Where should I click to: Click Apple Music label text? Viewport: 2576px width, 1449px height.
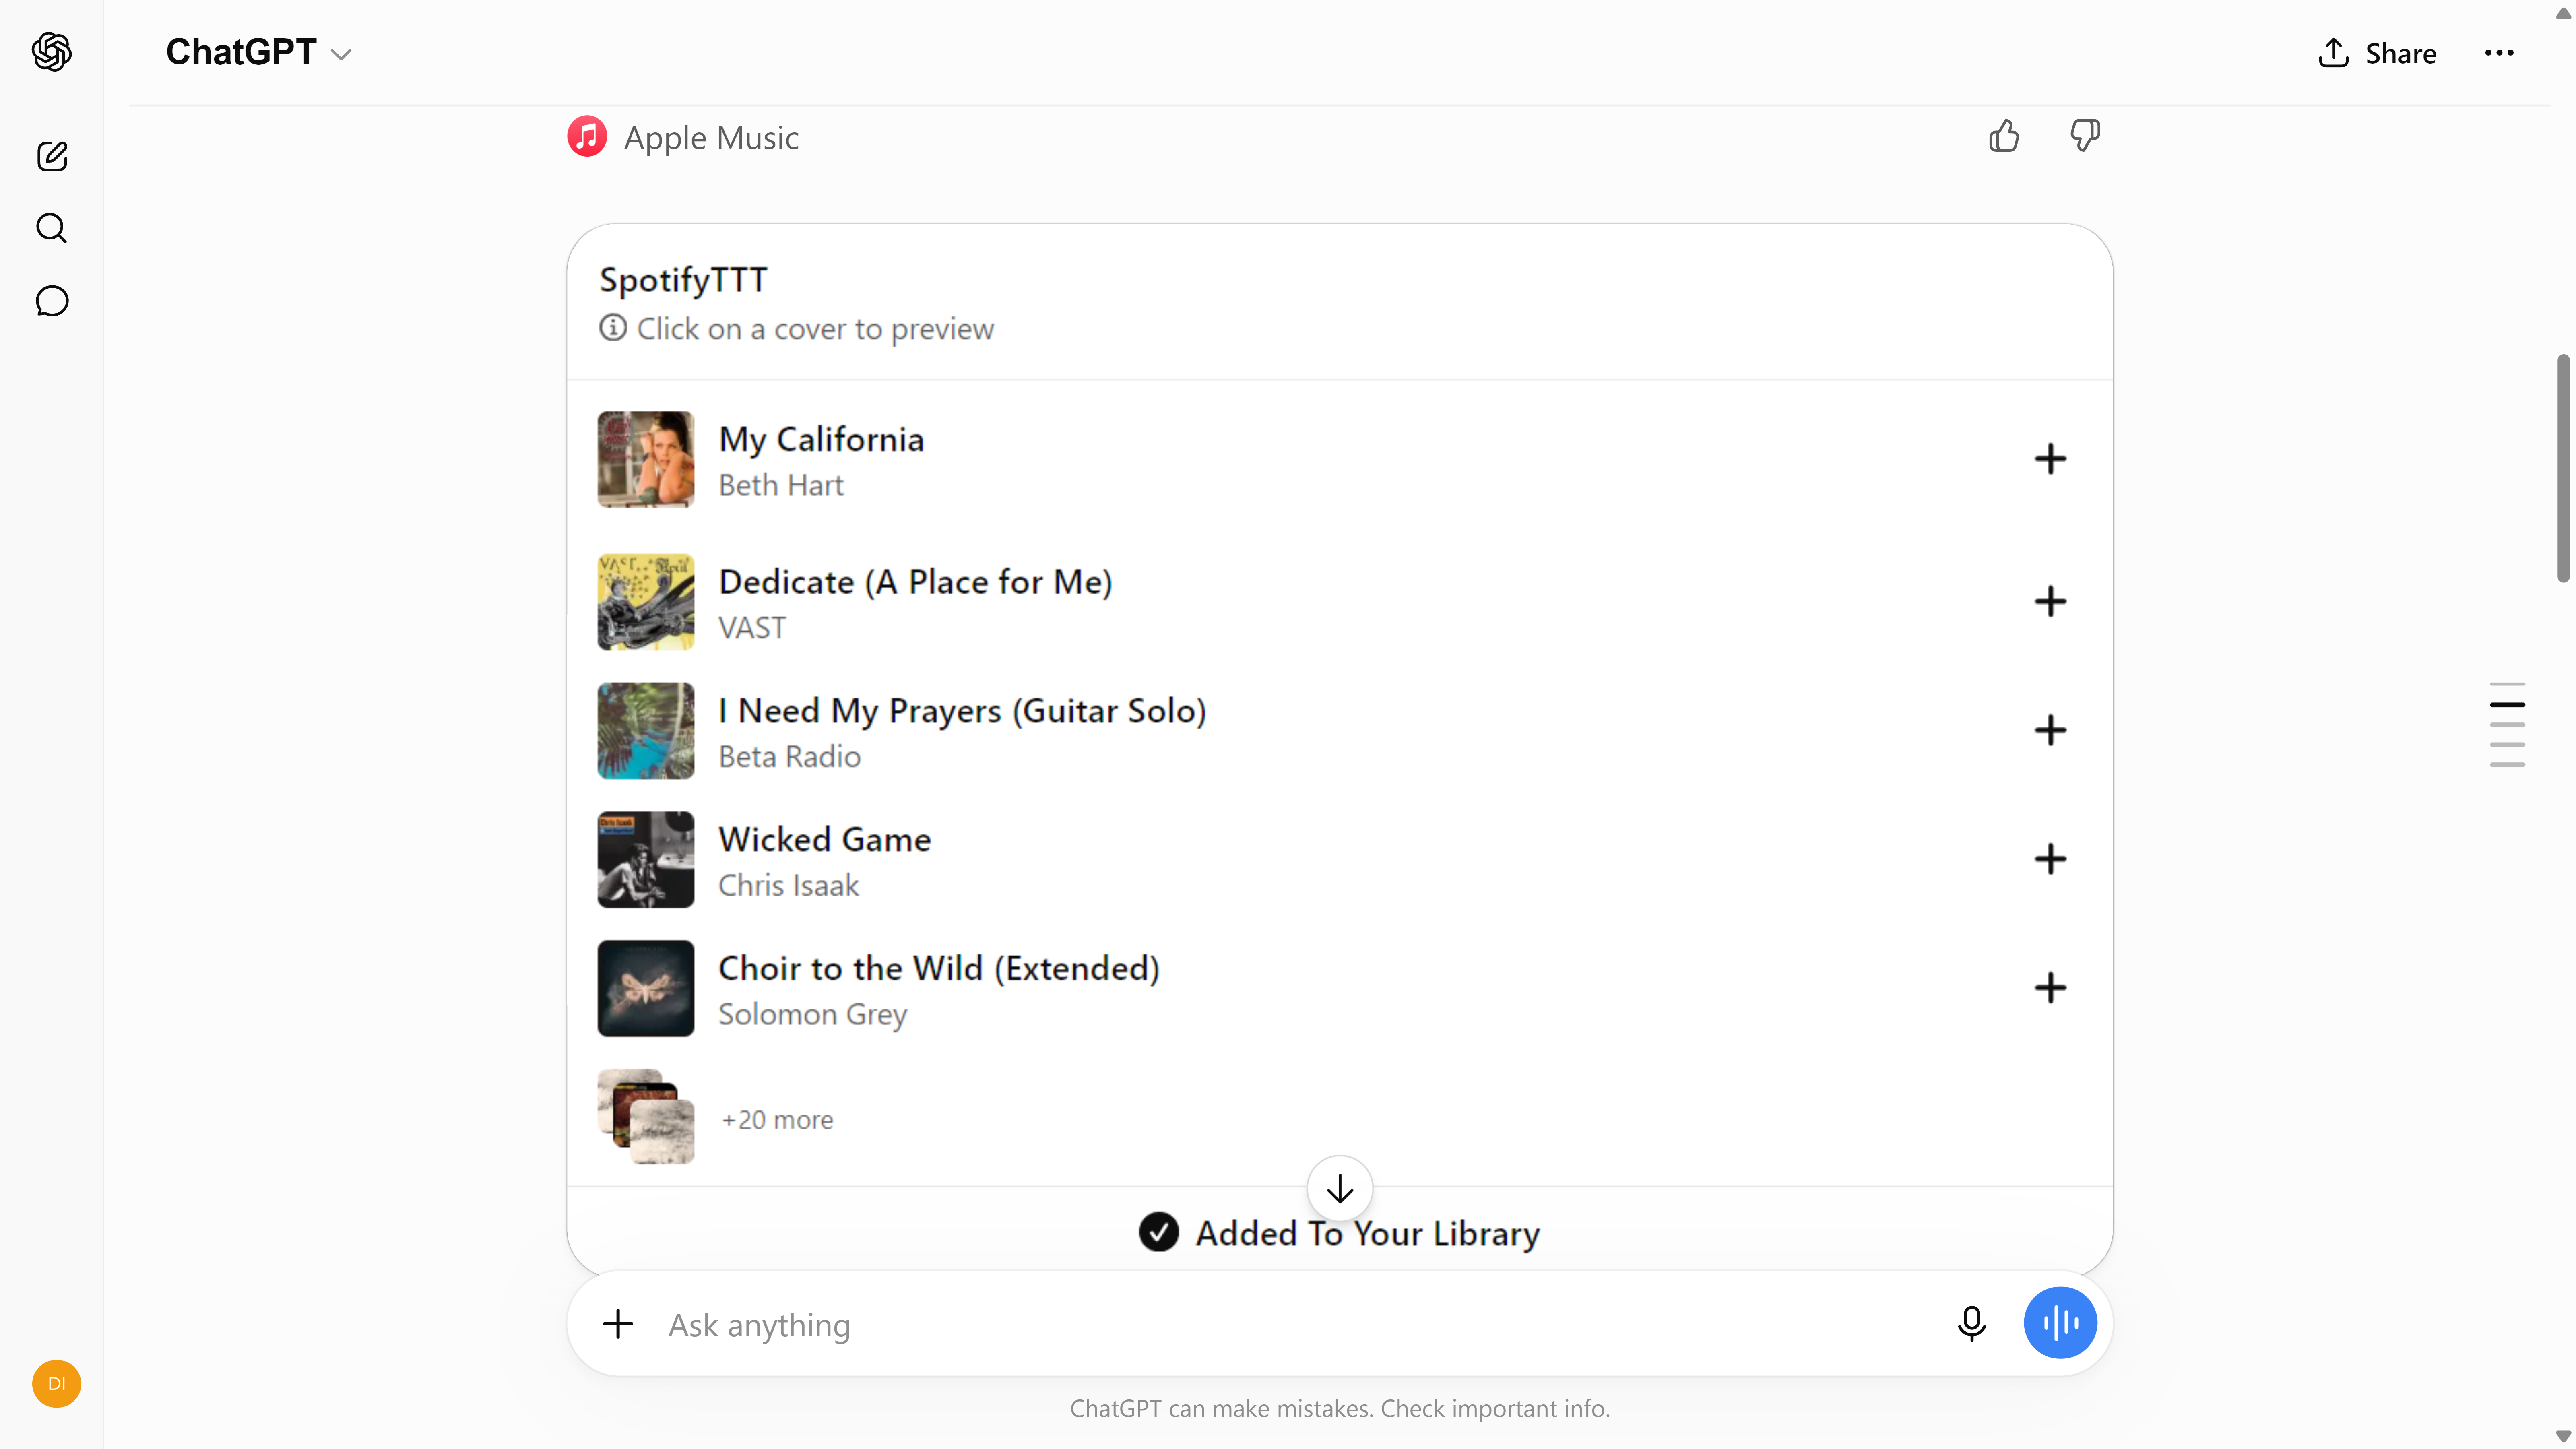(x=711, y=138)
